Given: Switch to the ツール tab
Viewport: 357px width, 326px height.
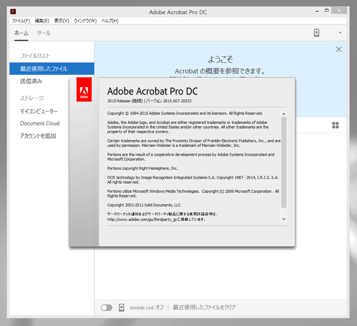Looking at the screenshot, I should point(44,33).
